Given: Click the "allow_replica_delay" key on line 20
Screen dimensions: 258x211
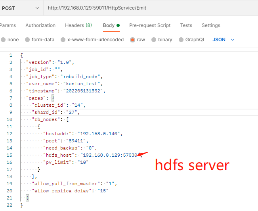Looking at the screenshot, I should [61, 191].
